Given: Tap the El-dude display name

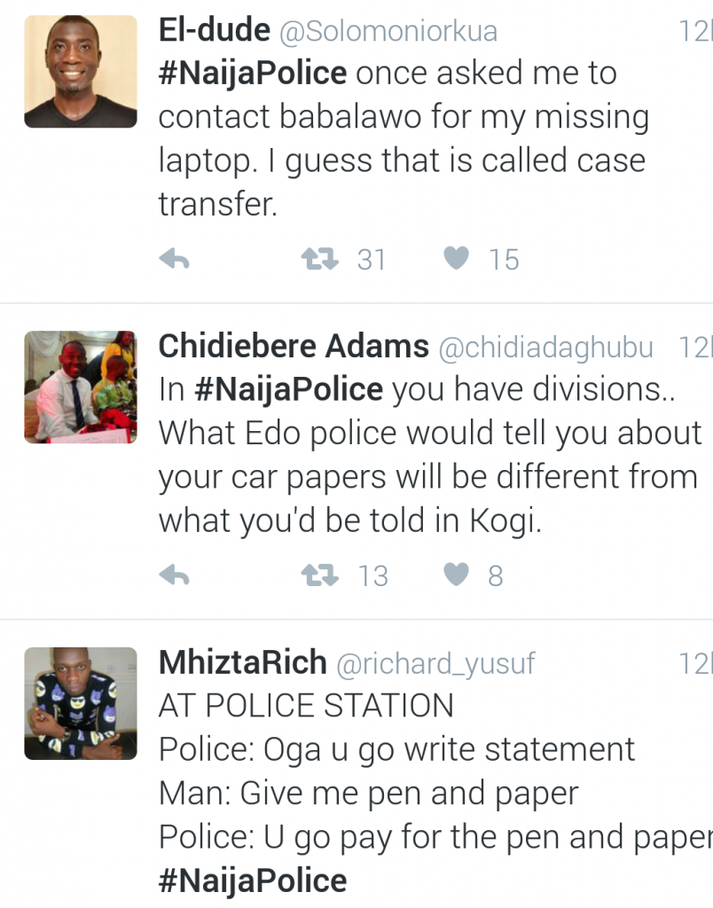Looking at the screenshot, I should point(214,31).
